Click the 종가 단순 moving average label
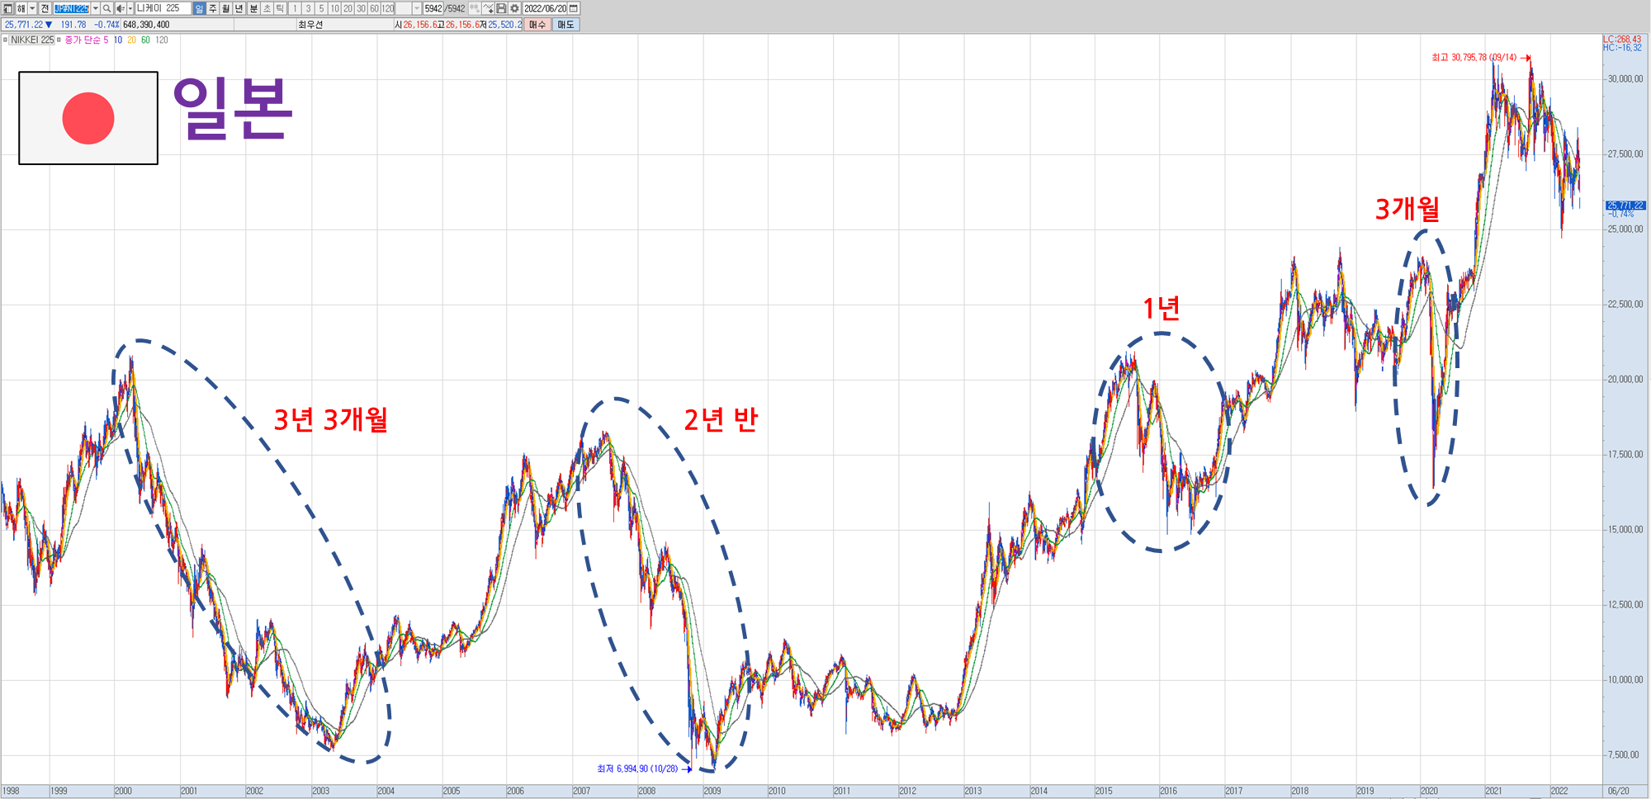Screen dimensions: 1651x799 click(x=83, y=40)
